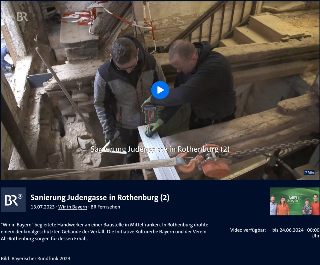Viewport: 320px width, 265px height.
Task: Open the BR logo beside the headline
Action: click(13, 200)
